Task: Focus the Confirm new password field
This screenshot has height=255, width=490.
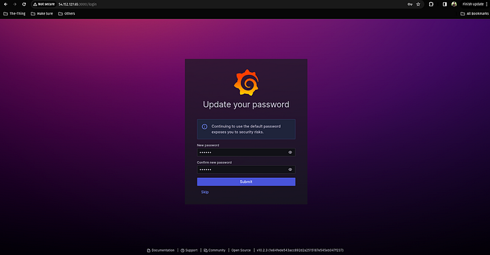Action: coord(246,170)
